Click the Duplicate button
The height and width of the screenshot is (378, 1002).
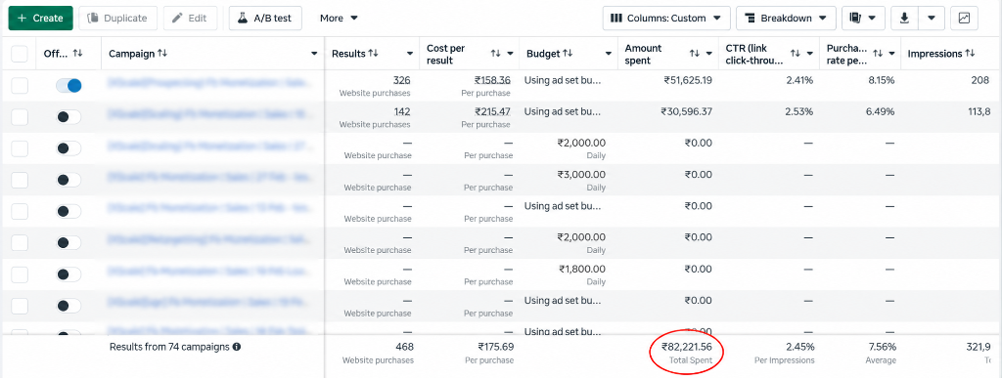(117, 18)
